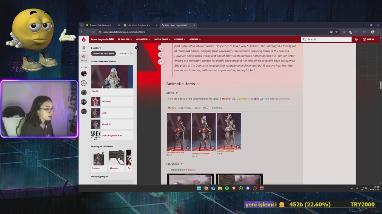The image size is (382, 214).
Task: Open the OFFICIAL dropdown menu
Action: tap(195, 39)
